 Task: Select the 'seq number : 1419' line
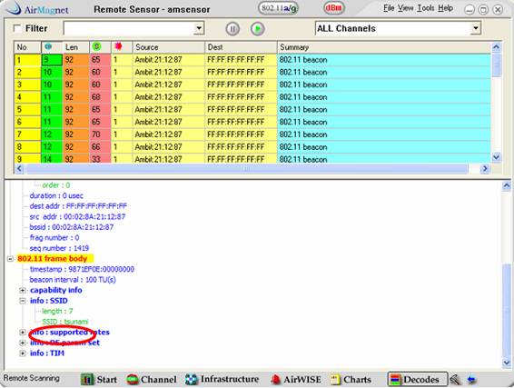click(59, 248)
